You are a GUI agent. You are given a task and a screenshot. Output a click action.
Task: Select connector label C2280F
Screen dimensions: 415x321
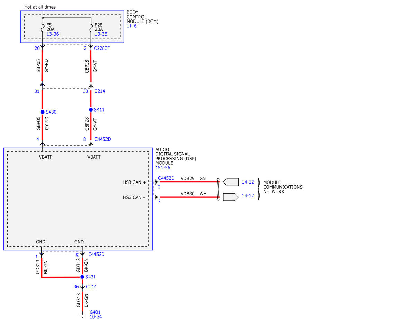click(x=102, y=48)
